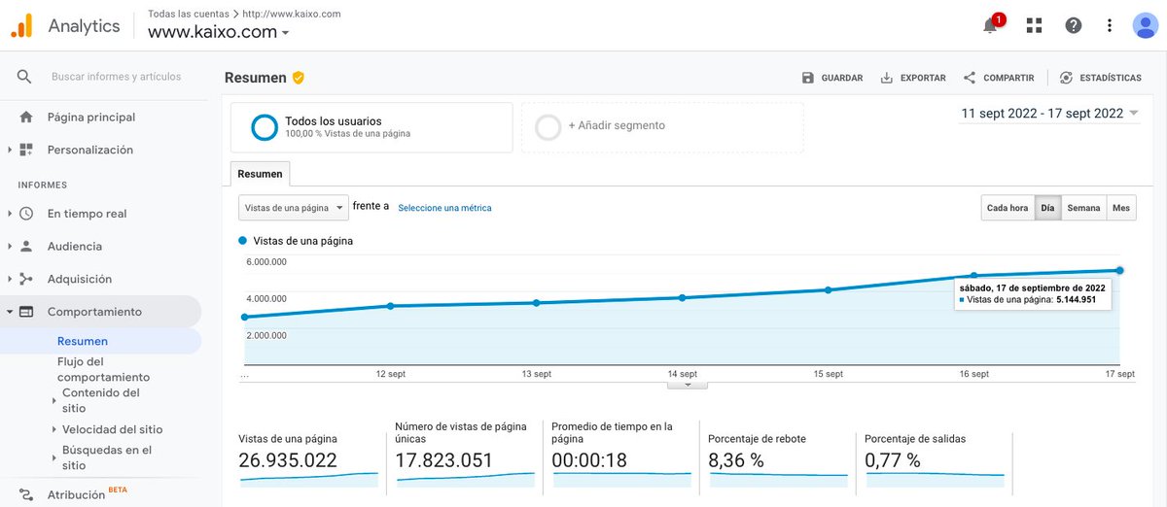This screenshot has height=507, width=1167.
Task: Select the Porcentaje de rebote 8,36 % metric
Action: pos(777,459)
